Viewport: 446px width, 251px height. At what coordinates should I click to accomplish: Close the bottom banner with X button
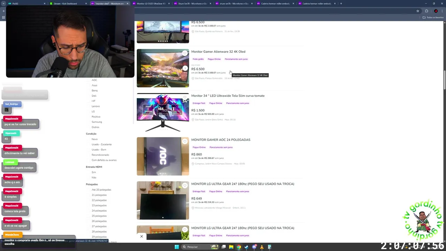141,236
